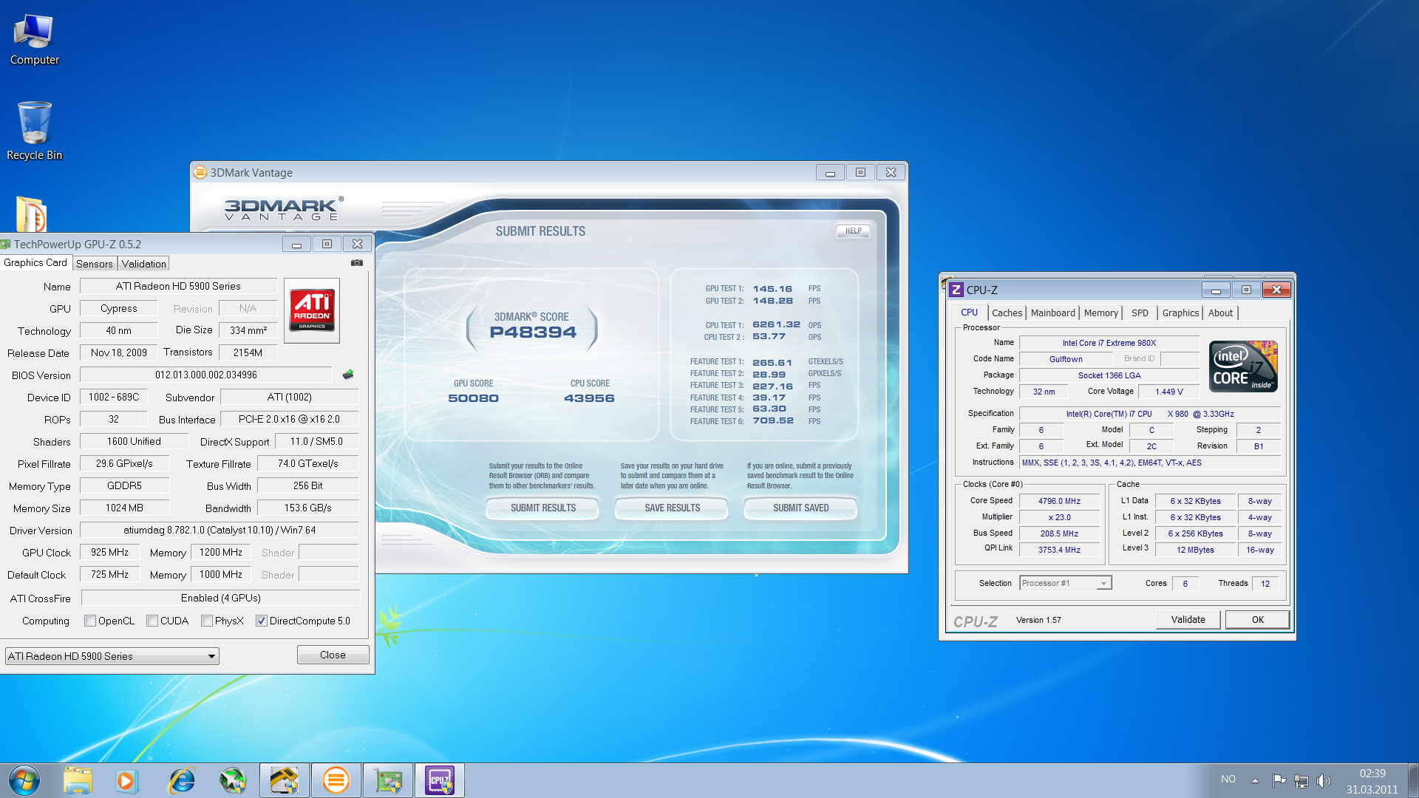Open Windows Explorer from taskbar
The height and width of the screenshot is (798, 1419).
[78, 780]
